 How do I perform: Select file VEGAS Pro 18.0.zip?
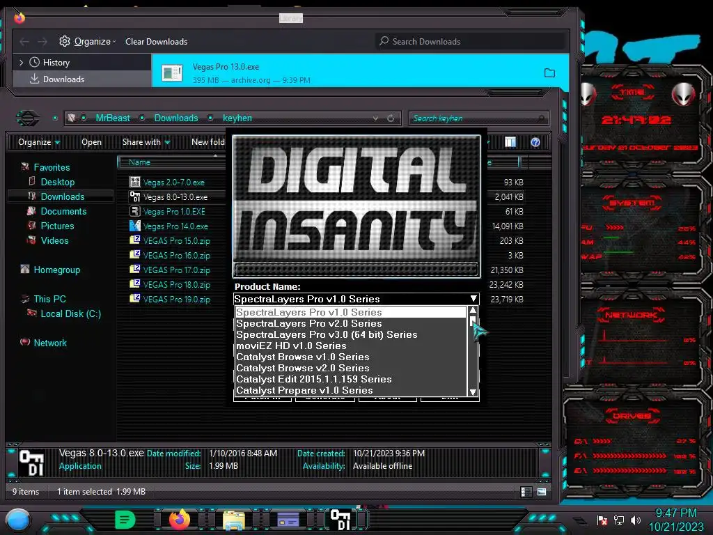coord(176,285)
